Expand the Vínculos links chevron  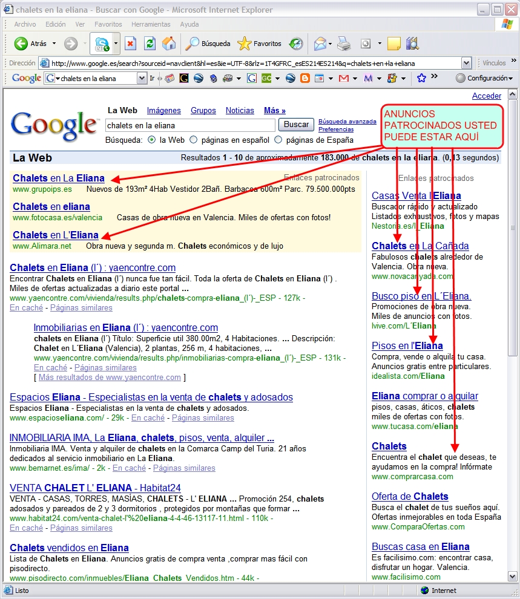[x=513, y=61]
